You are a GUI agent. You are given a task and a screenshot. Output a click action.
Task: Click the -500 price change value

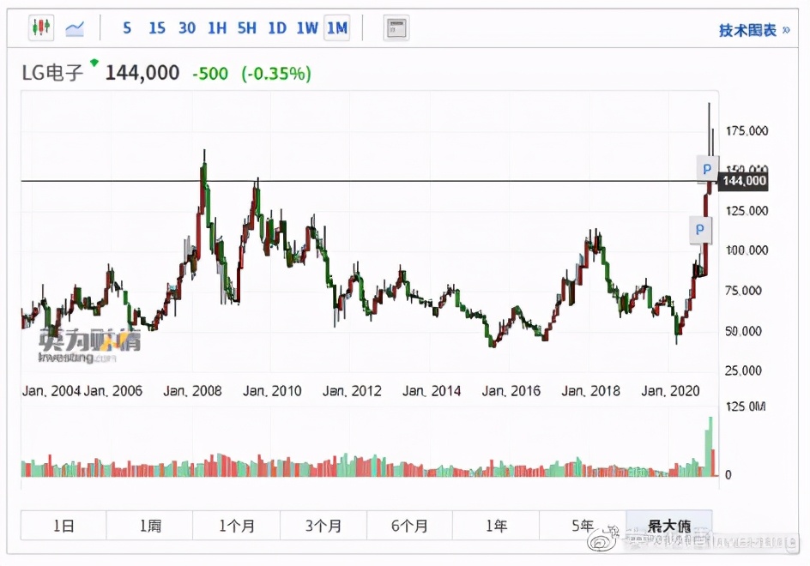[209, 74]
